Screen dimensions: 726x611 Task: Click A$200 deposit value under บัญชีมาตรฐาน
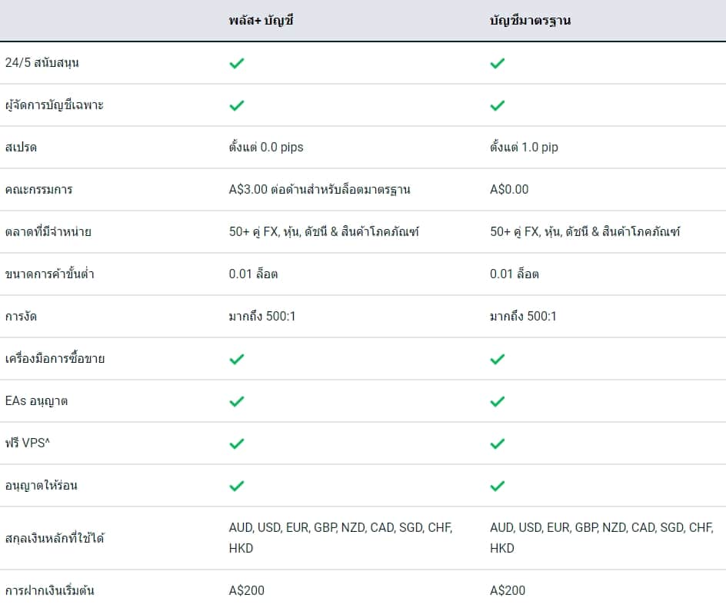(508, 590)
